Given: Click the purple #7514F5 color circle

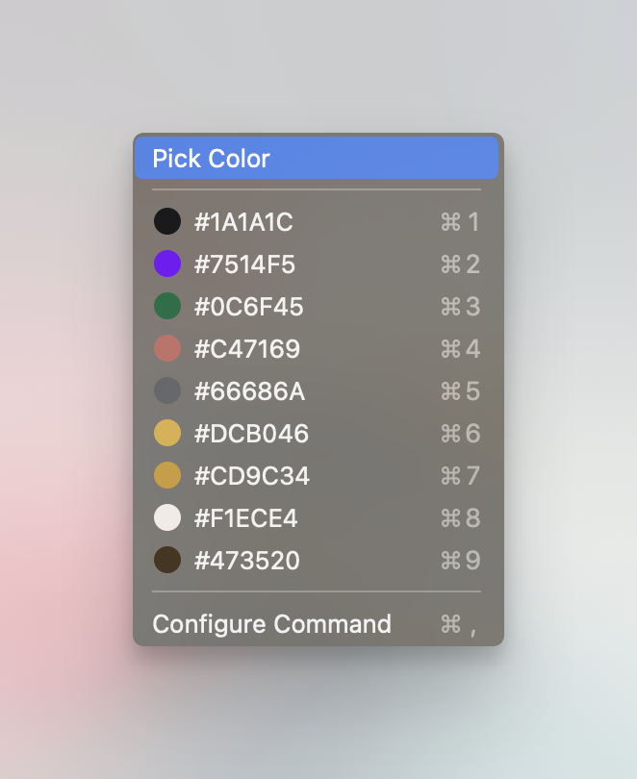Looking at the screenshot, I should pyautogui.click(x=167, y=264).
